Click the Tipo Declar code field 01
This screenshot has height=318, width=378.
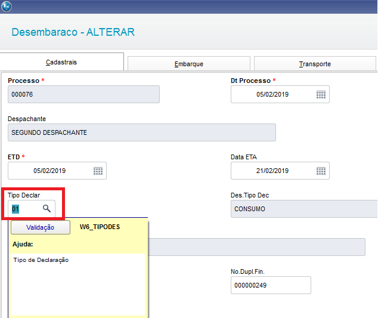(32, 209)
